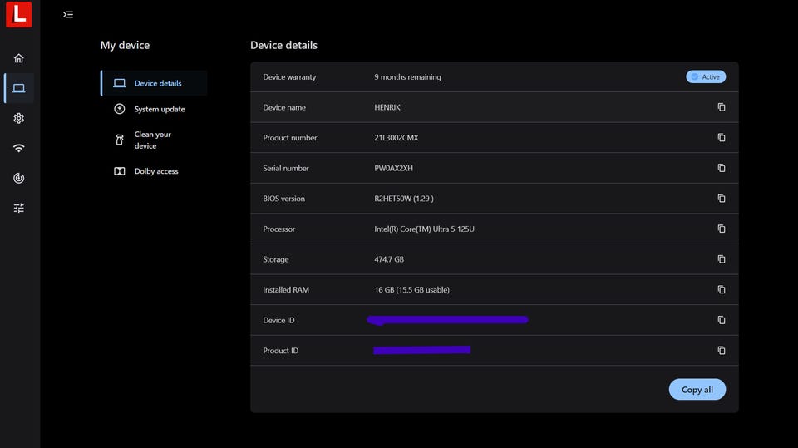Copy the Device ID value
This screenshot has width=798, height=448.
[x=722, y=320]
